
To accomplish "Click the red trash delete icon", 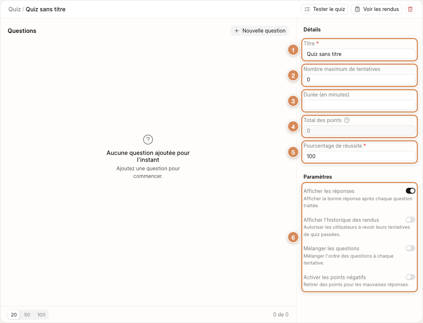I will point(410,9).
